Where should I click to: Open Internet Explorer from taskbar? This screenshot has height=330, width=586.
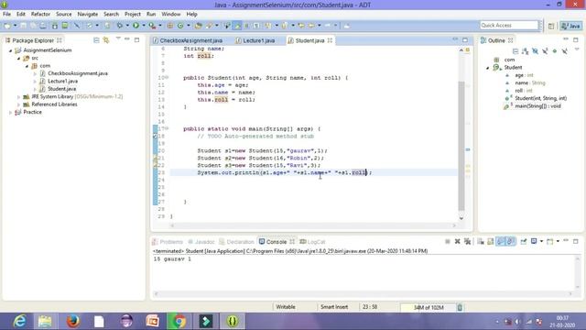[x=19, y=321]
